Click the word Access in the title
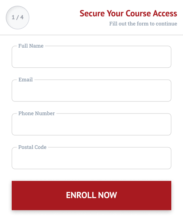The height and width of the screenshot is (219, 183). coord(165,14)
